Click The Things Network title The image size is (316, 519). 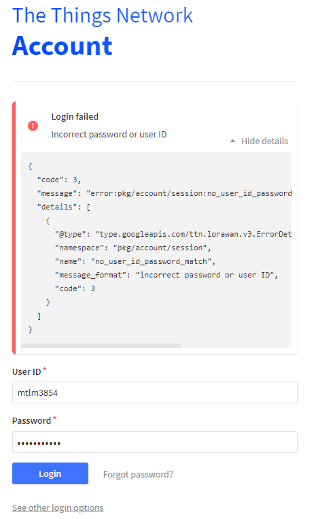103,15
